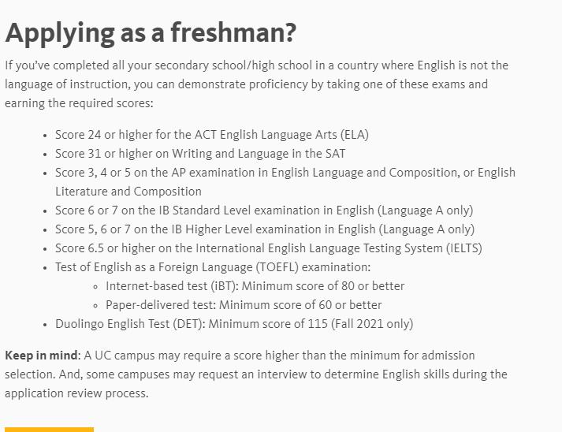This screenshot has width=562, height=432.
Task: Click the yellow bar at the bottom
Action: [49, 430]
